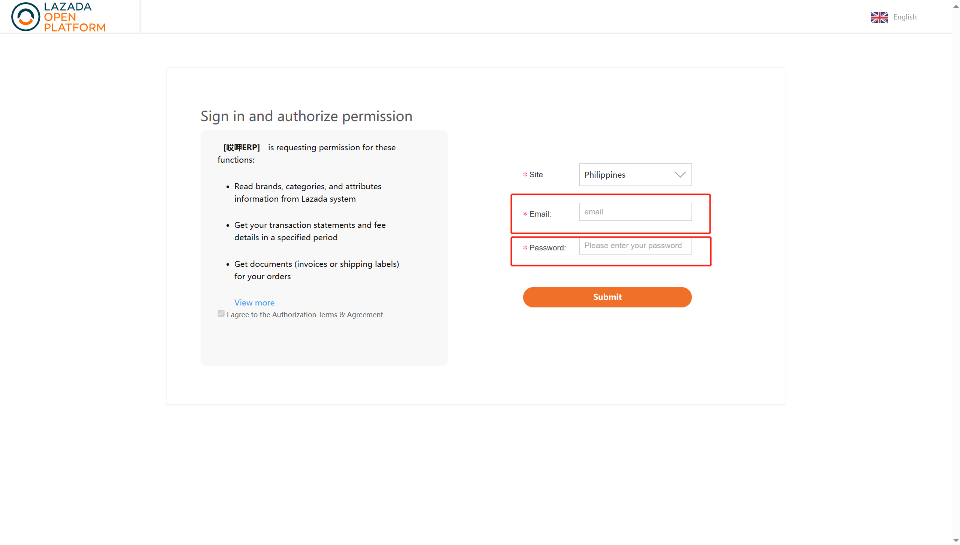960x545 pixels.
Task: Click the Site dropdown chevron arrow
Action: click(680, 175)
